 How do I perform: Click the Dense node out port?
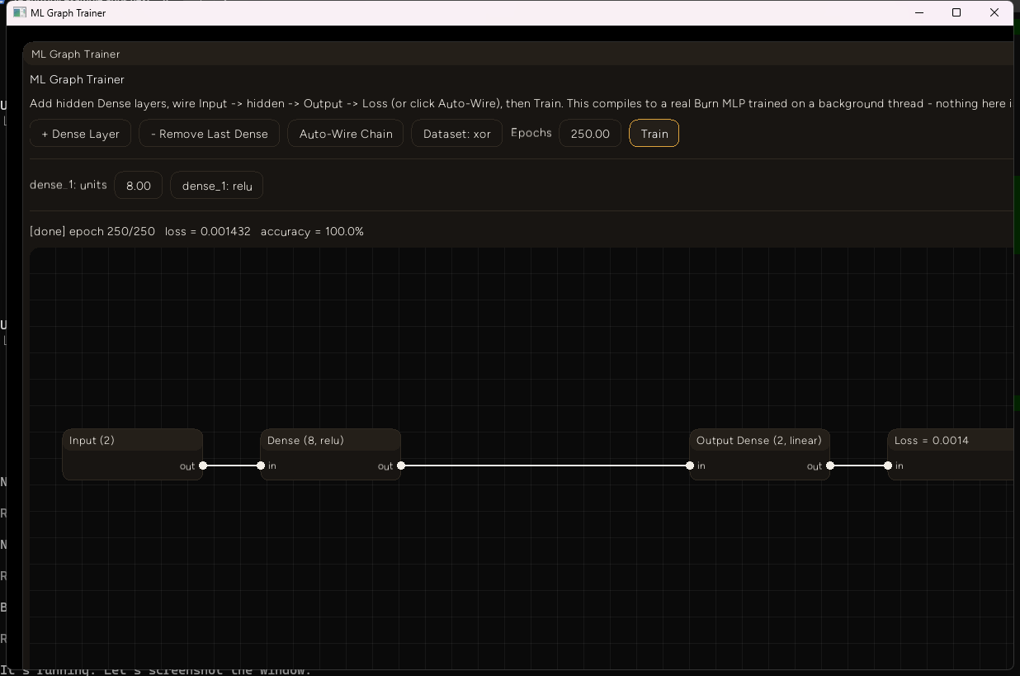coord(401,466)
